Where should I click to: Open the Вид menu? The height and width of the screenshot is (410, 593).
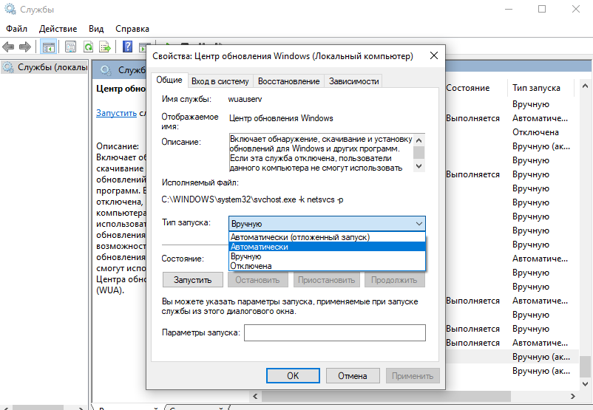[96, 29]
